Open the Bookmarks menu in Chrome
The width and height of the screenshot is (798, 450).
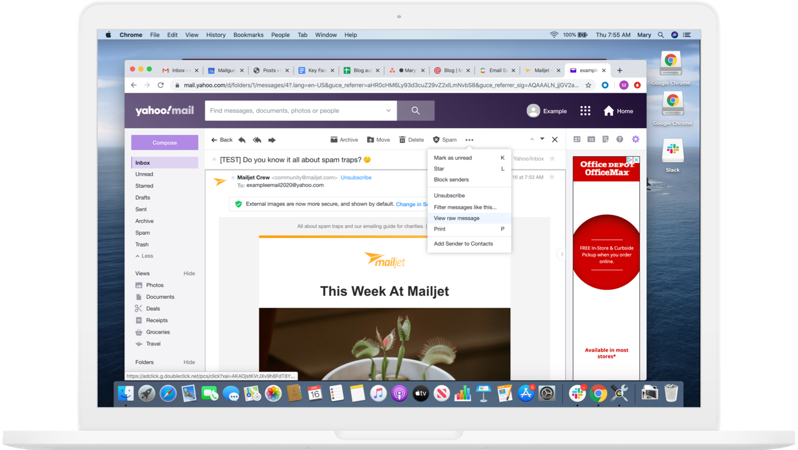248,35
